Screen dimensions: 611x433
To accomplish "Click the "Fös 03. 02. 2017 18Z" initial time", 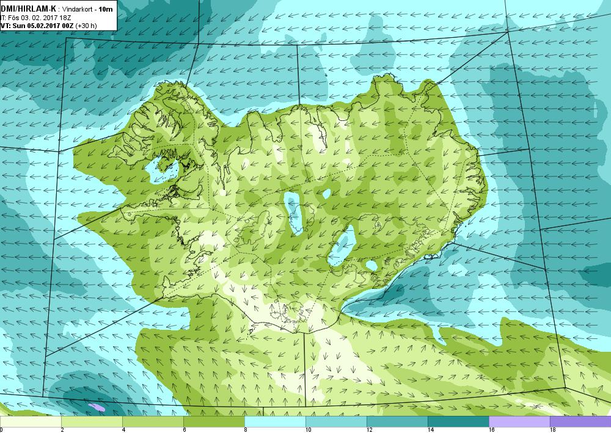I will point(40,18).
